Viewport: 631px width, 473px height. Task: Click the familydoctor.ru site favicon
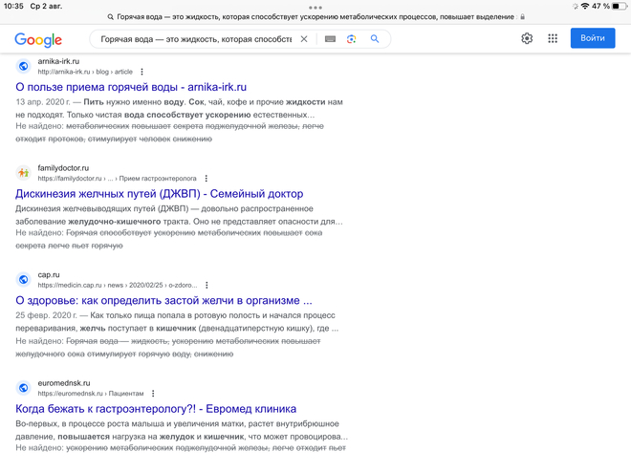pos(24,173)
